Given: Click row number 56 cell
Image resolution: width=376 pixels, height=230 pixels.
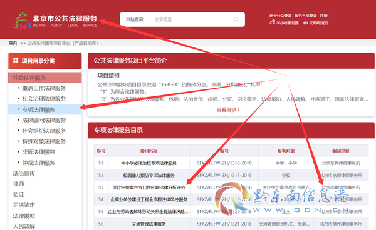Looking at the screenshot, I should point(101,224).
